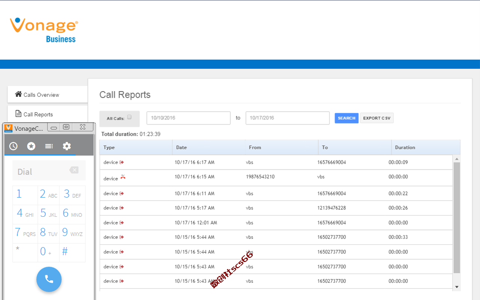Image resolution: width=480 pixels, height=300 pixels.
Task: Click the start date field 10/10/2016
Action: tap(189, 118)
